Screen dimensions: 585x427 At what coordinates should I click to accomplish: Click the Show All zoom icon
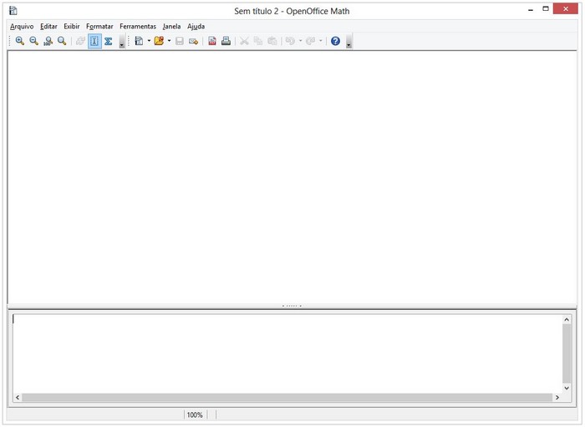pos(62,41)
